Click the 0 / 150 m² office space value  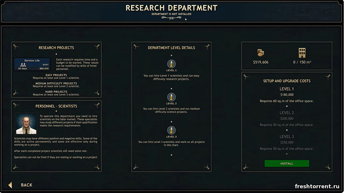click(303, 62)
